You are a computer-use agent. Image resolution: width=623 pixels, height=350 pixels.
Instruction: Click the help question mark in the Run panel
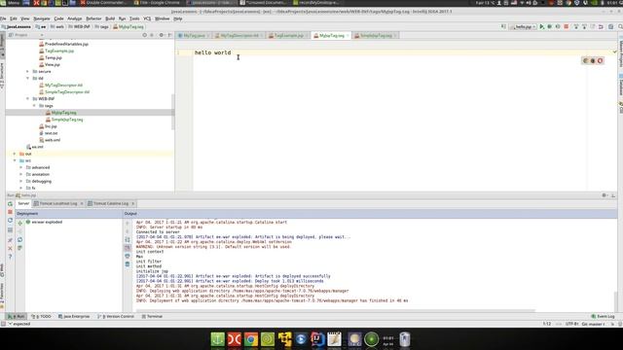10,257
